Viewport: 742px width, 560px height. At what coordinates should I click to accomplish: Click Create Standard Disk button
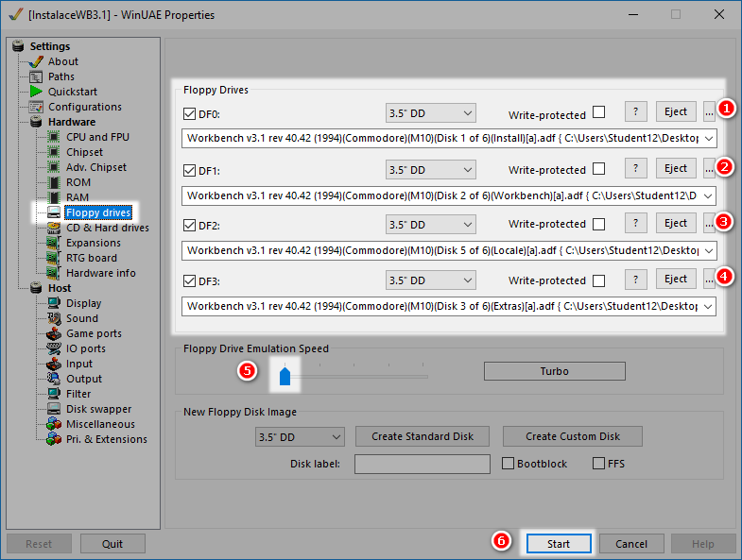(423, 436)
